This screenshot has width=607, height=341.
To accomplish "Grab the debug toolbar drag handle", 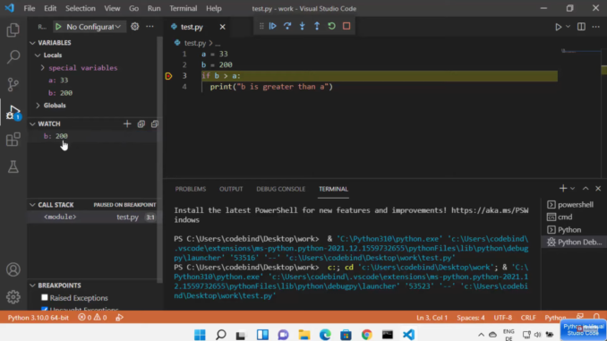I will tap(261, 26).
